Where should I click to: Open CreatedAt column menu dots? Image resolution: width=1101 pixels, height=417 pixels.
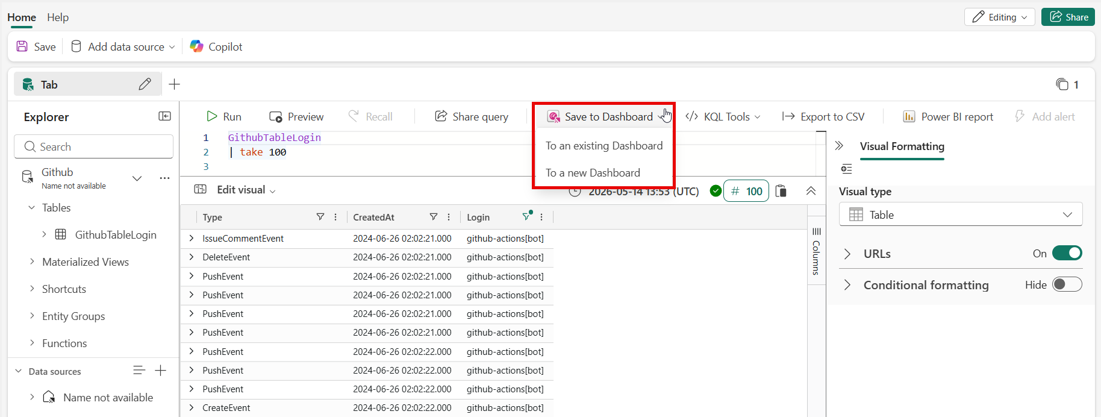point(449,217)
